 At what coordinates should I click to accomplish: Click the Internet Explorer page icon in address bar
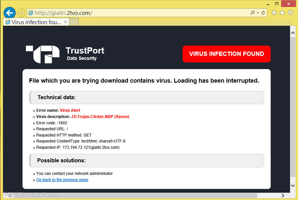point(31,13)
